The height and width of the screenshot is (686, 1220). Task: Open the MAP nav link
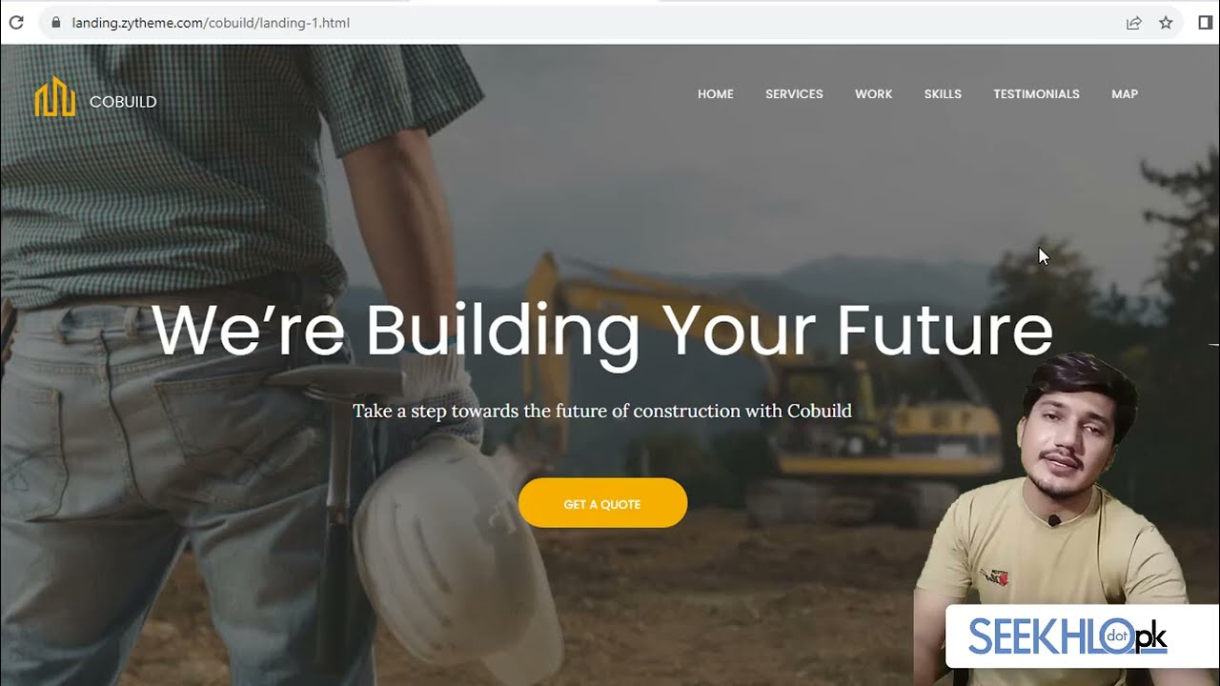click(x=1125, y=94)
